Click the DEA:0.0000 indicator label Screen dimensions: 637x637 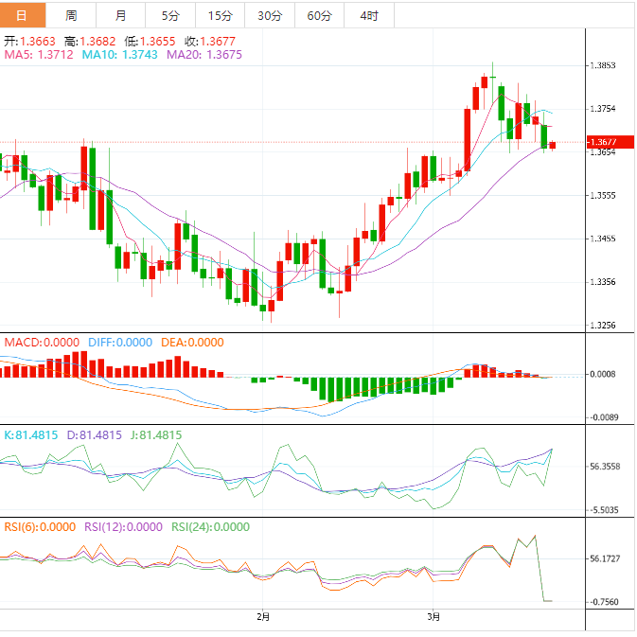192,343
